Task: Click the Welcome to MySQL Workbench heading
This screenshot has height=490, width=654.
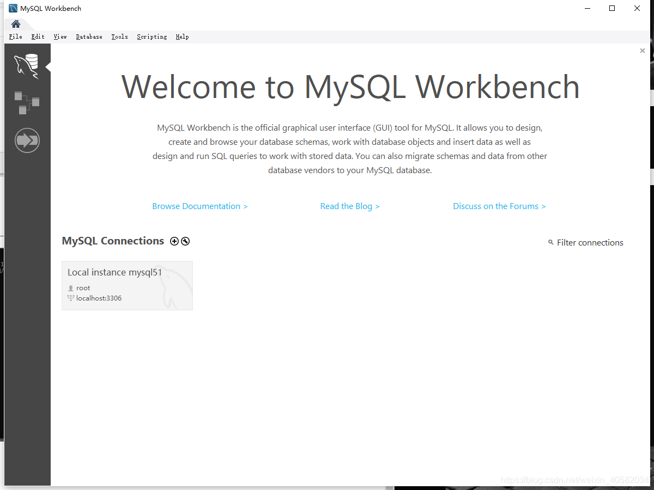Action: coord(350,87)
